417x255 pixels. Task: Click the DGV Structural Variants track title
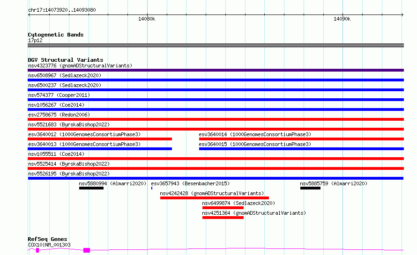click(66, 60)
